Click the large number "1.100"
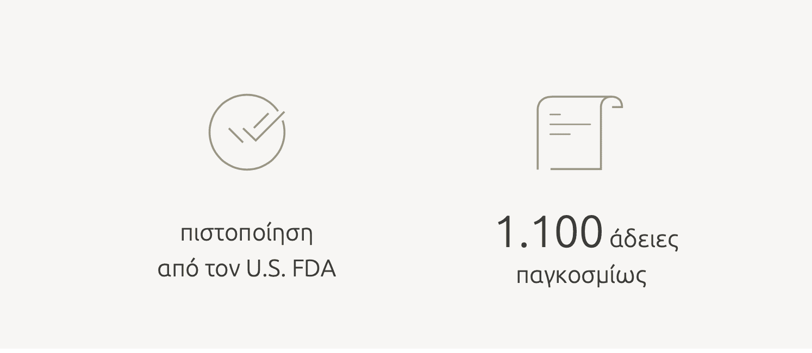 click(x=549, y=232)
